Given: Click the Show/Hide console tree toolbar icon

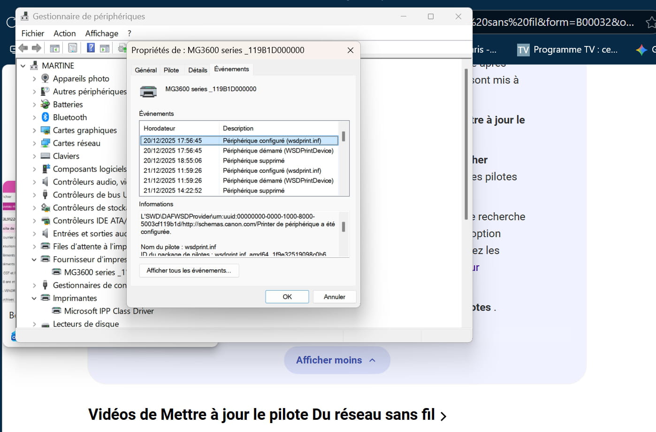Looking at the screenshot, I should 54,48.
